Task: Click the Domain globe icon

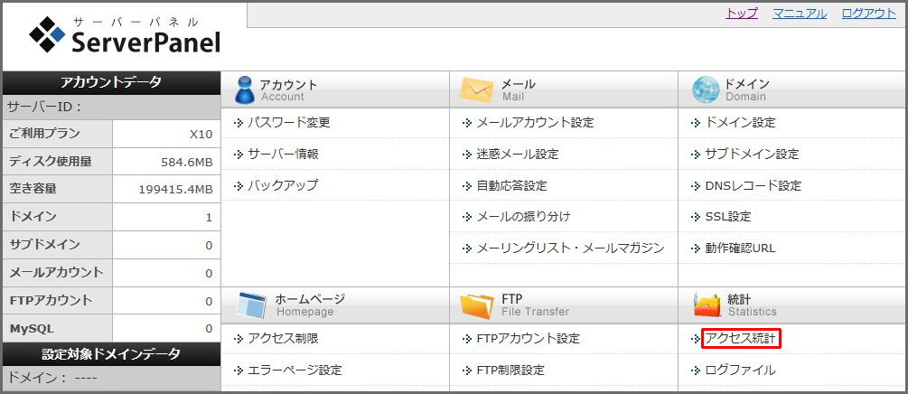Action: [x=705, y=89]
